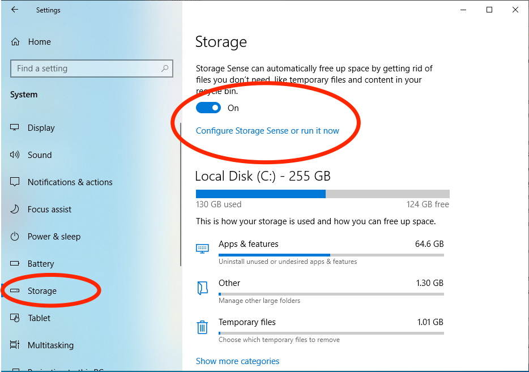Image resolution: width=529 pixels, height=372 pixels.
Task: Click Show more categories link
Action: (x=237, y=361)
